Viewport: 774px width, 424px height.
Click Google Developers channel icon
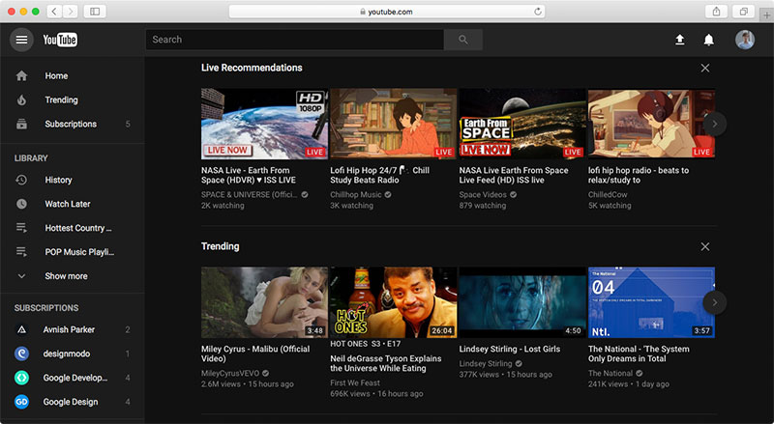coord(21,378)
